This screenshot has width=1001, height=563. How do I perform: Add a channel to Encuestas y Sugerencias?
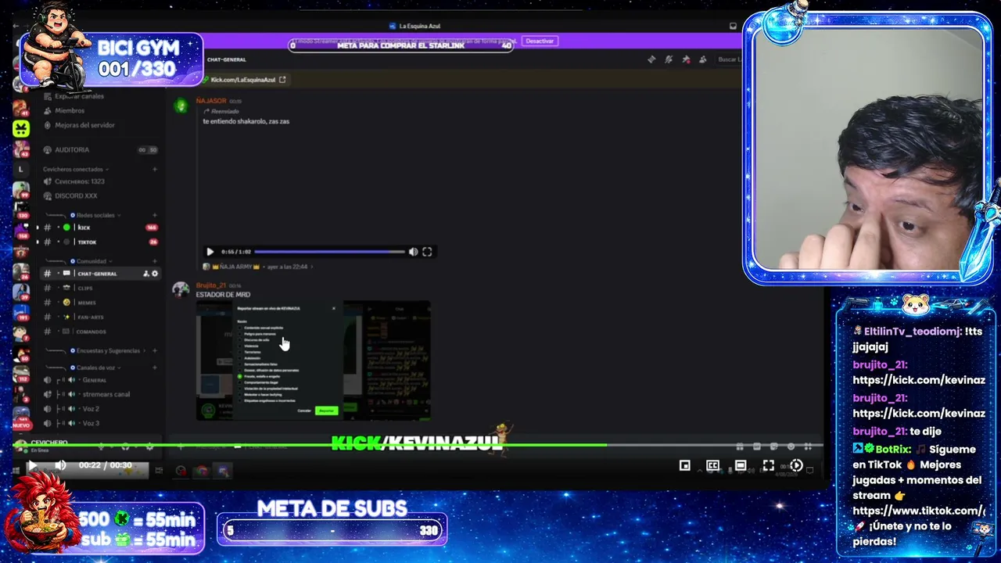click(154, 351)
